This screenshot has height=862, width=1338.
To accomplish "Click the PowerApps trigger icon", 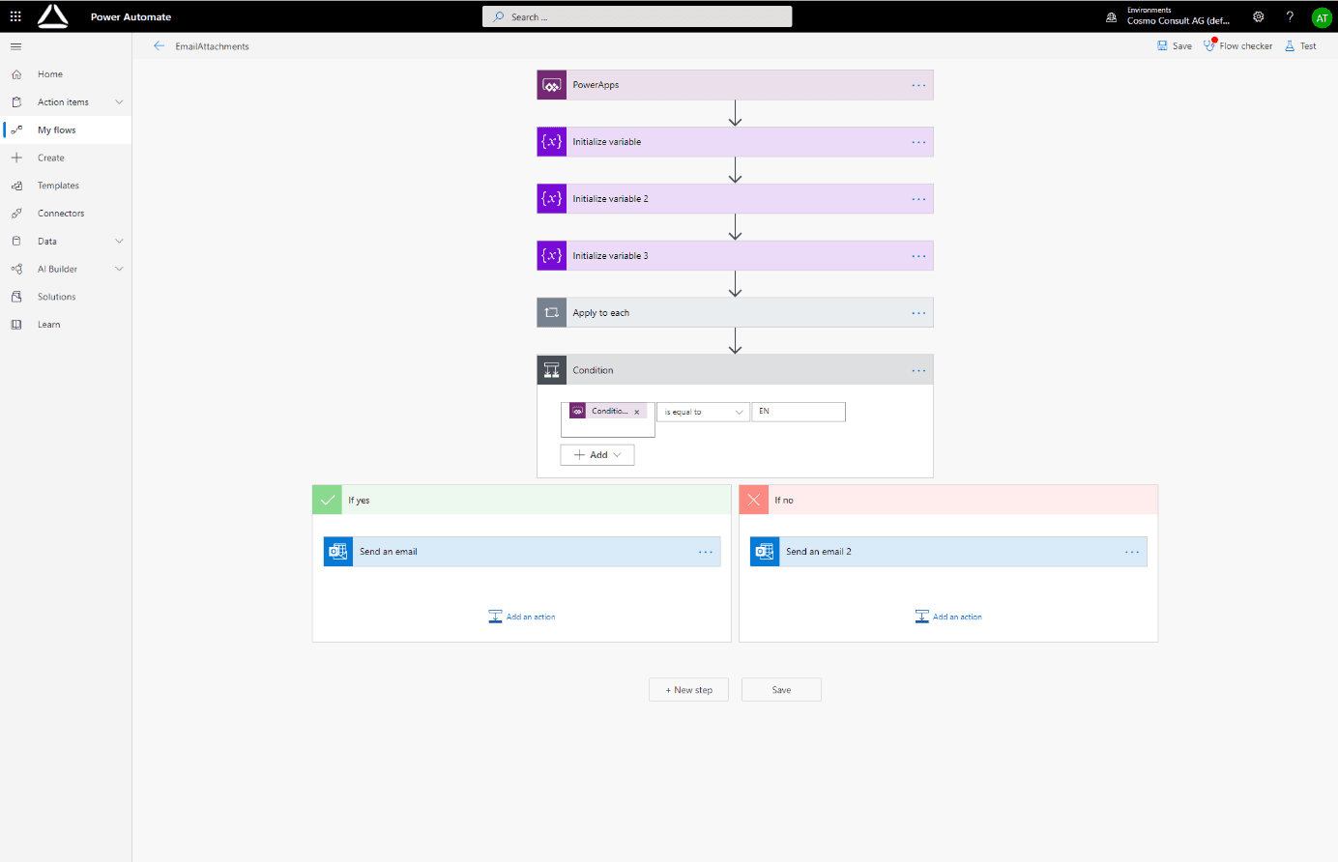I will click(552, 85).
